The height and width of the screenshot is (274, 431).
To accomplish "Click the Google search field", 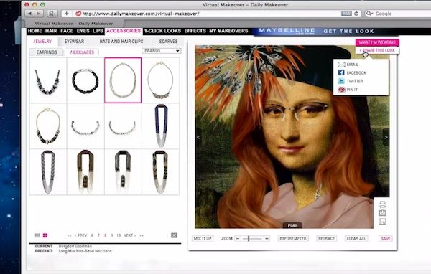I will [399, 14].
